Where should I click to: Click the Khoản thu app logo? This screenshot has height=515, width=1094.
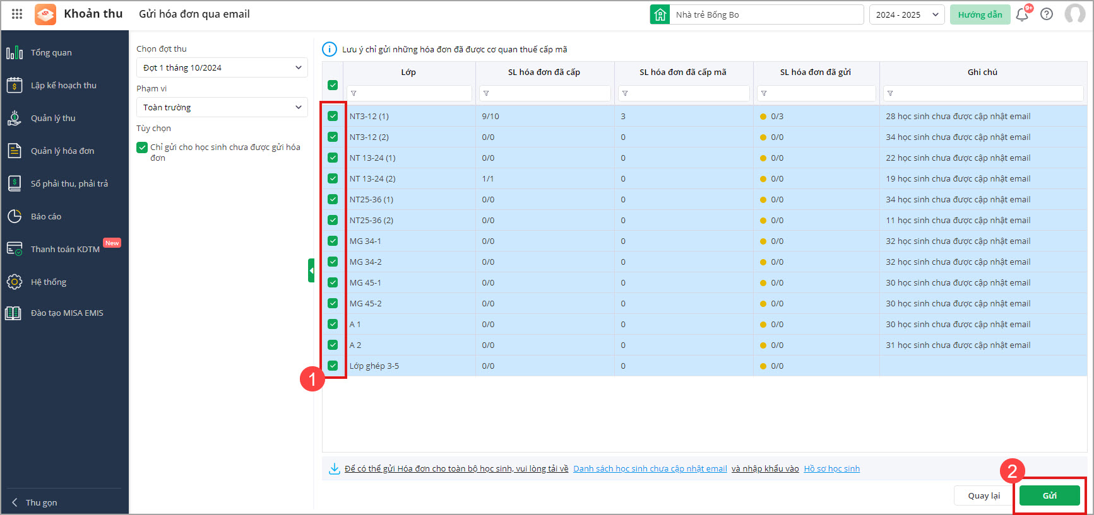point(45,14)
